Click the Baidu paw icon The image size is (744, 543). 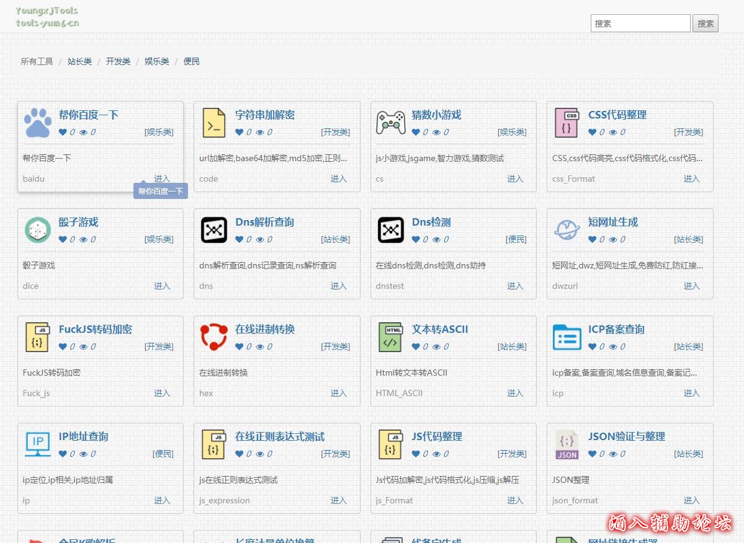[38, 123]
